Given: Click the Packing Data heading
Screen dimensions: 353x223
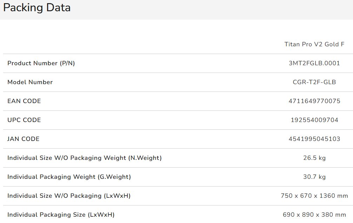Looking at the screenshot, I should (x=37, y=8).
